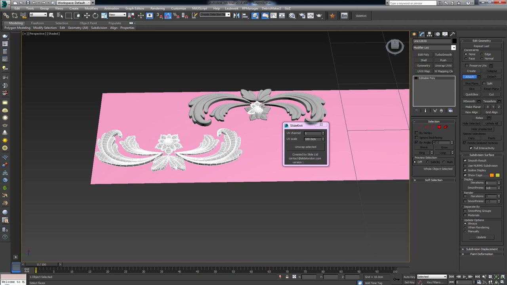507x285 pixels.
Task: Click the Unwrap selected button
Action: coord(305,147)
